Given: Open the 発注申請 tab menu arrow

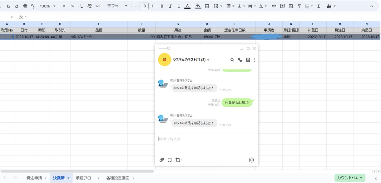Looking at the screenshot, I should click(46, 178).
